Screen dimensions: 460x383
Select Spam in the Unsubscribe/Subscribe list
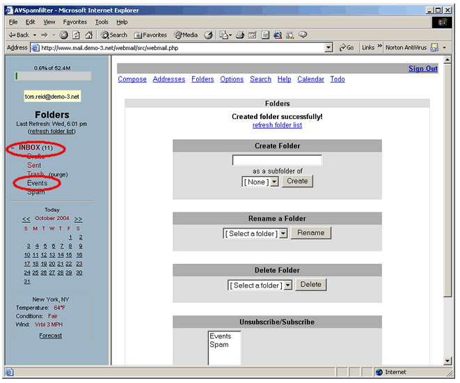click(219, 345)
